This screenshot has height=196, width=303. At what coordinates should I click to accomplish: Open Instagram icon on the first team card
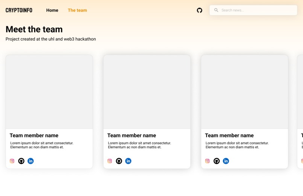coord(12,161)
